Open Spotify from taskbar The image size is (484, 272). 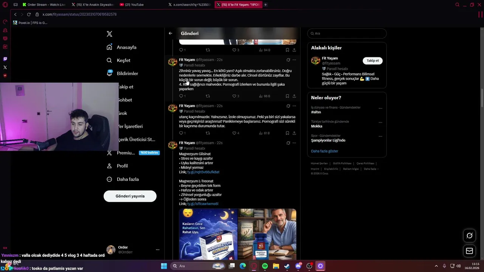pos(265,266)
